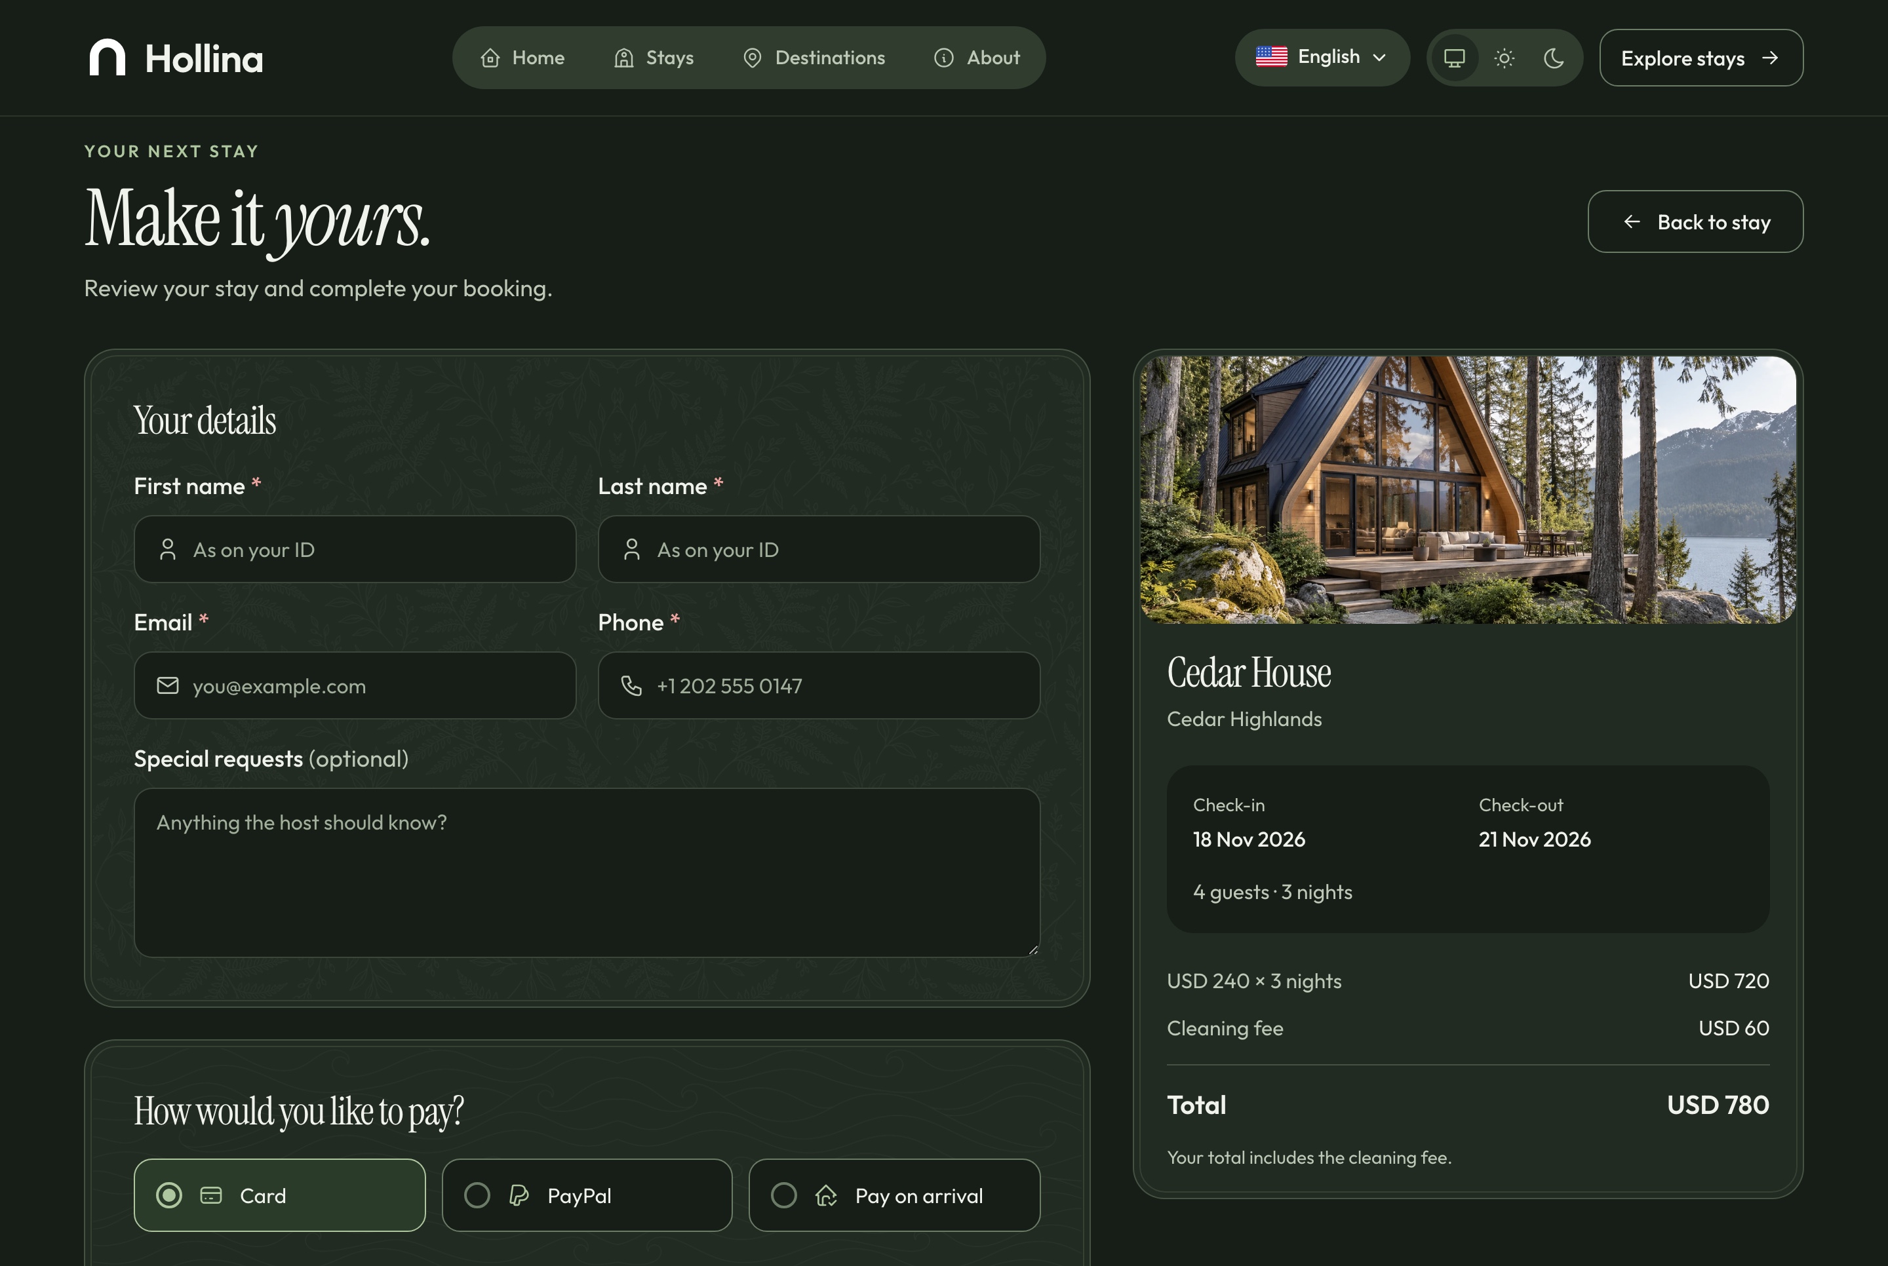
Task: Click the About info circle icon
Action: tap(944, 58)
